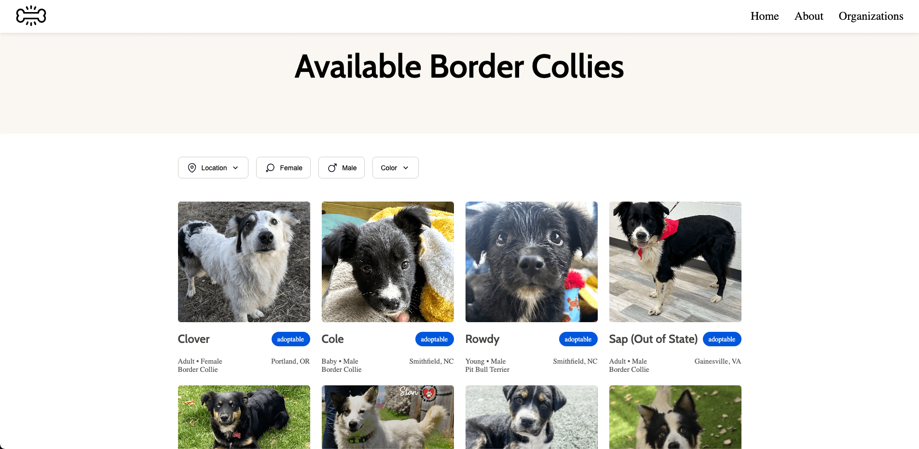
Task: Click the chevron in the Location filter
Action: click(x=235, y=168)
